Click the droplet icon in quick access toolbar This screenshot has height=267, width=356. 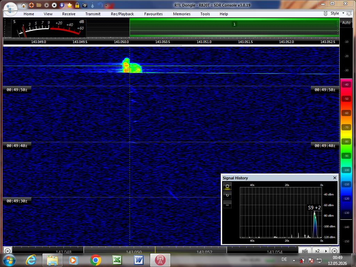[x=92, y=5]
